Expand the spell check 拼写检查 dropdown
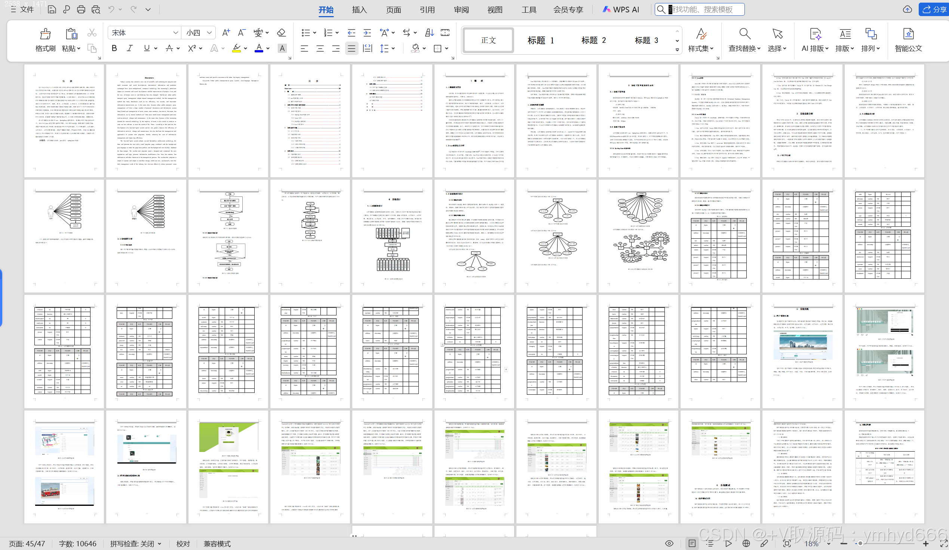The height and width of the screenshot is (550, 949). pyautogui.click(x=160, y=544)
